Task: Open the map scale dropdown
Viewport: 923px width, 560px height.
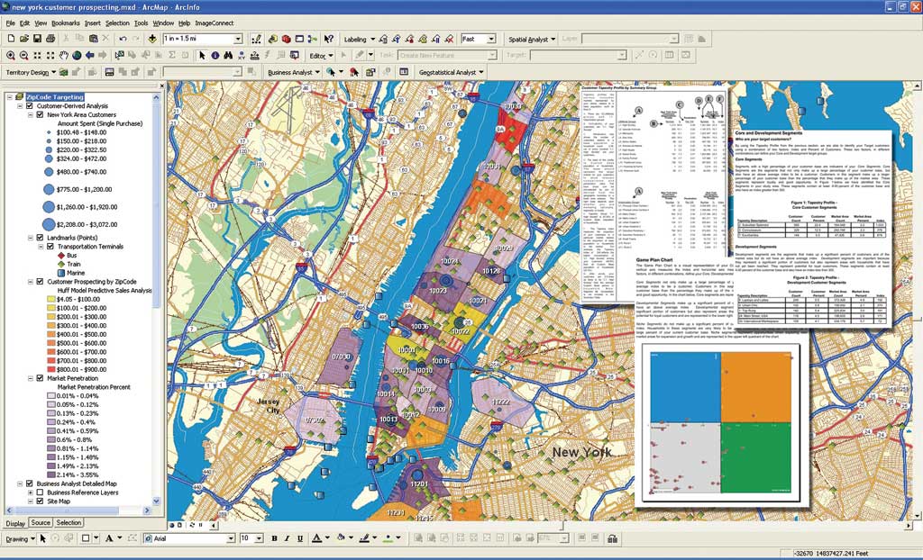Action: [x=238, y=39]
